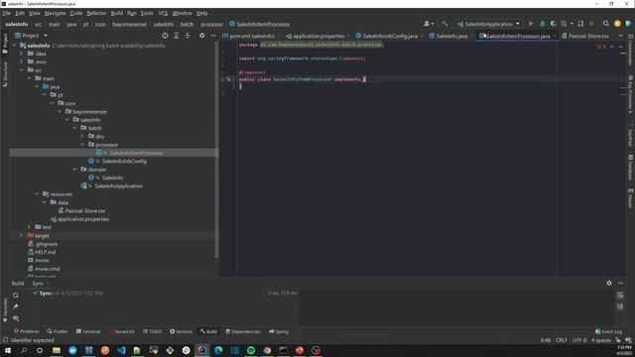
Task: Expand the test folder
Action: coord(29,227)
